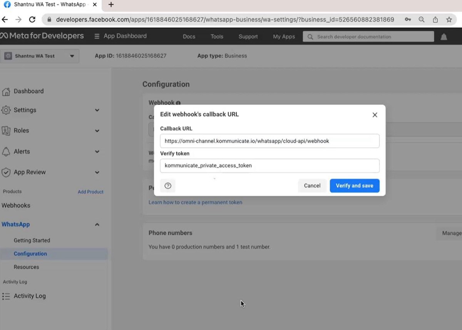Collapse the WhatsApp sidebar section
Screen dimensions: 462x330
(x=97, y=224)
